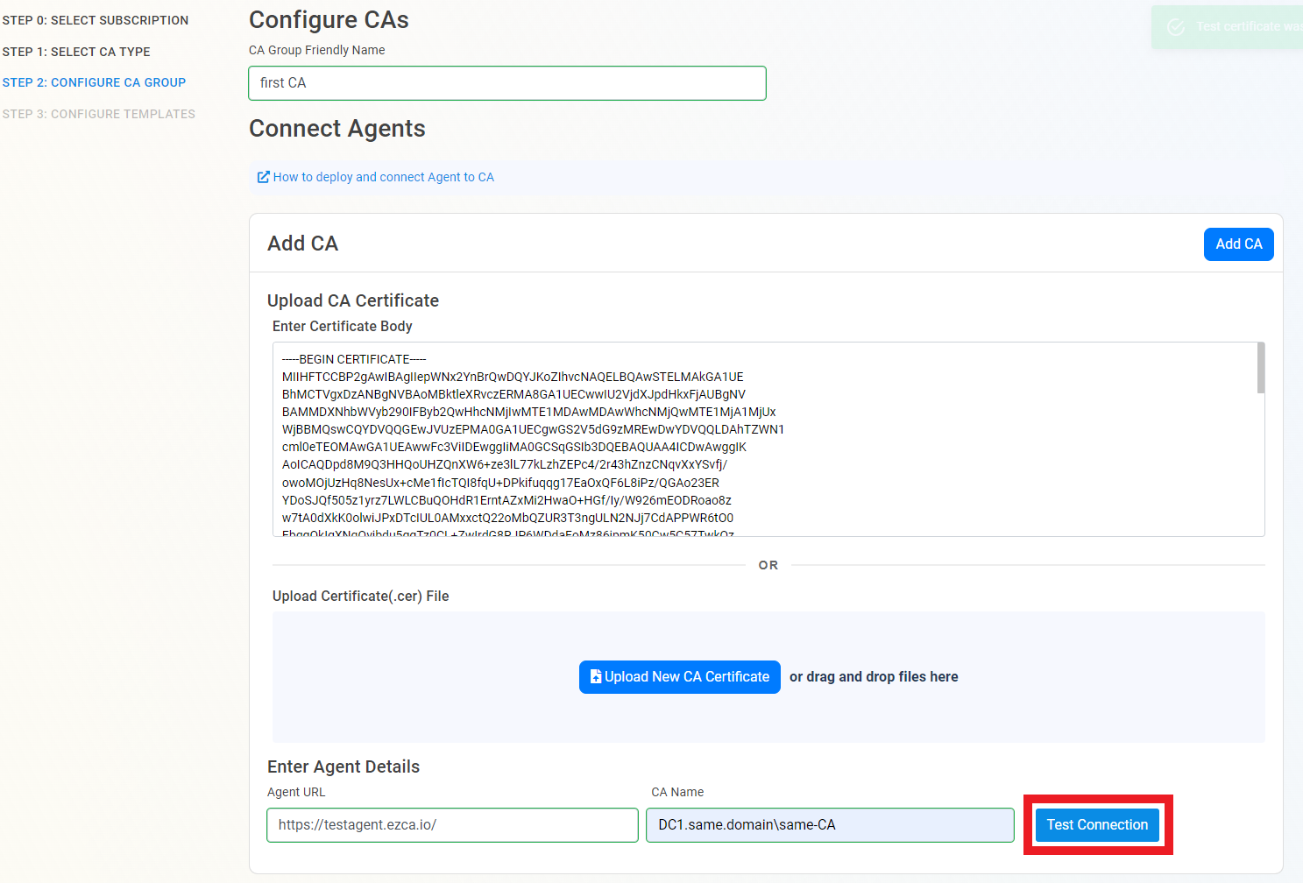This screenshot has width=1303, height=883.
Task: Click the BEGIN CERTIFICATE line
Action: (x=354, y=359)
